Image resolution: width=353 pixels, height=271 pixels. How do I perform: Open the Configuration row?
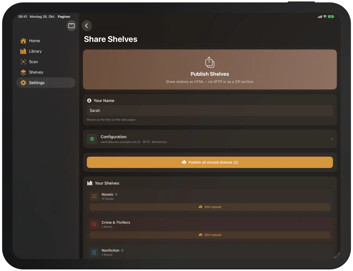tap(210, 139)
